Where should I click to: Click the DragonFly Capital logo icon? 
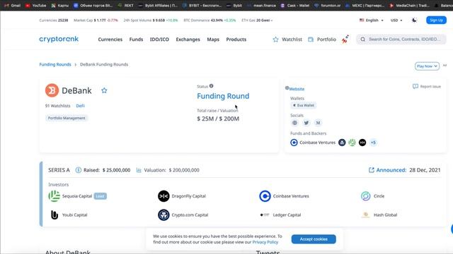coord(164,196)
